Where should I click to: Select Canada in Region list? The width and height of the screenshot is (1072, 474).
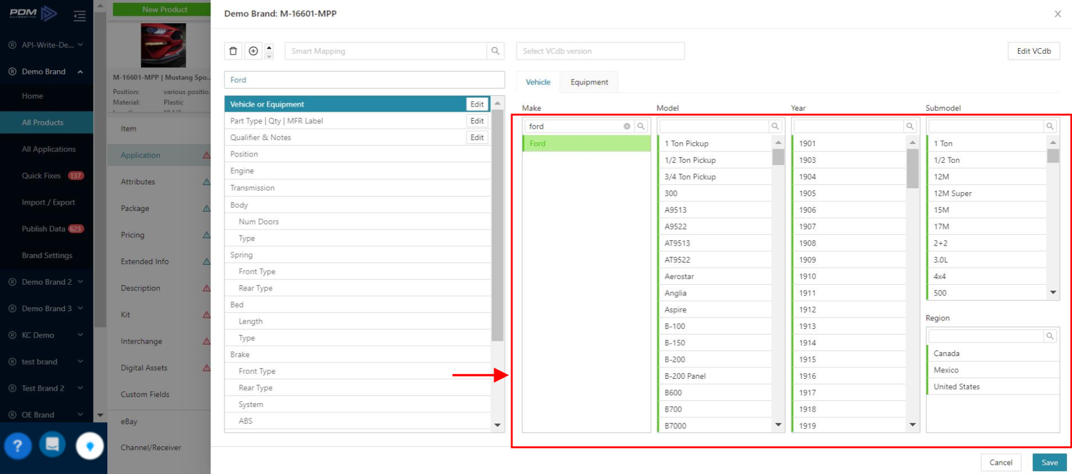[993, 353]
